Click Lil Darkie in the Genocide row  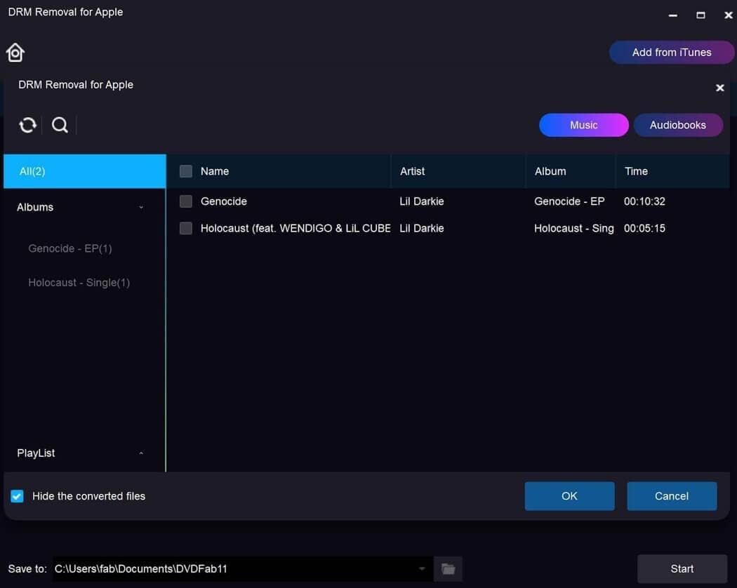click(422, 201)
